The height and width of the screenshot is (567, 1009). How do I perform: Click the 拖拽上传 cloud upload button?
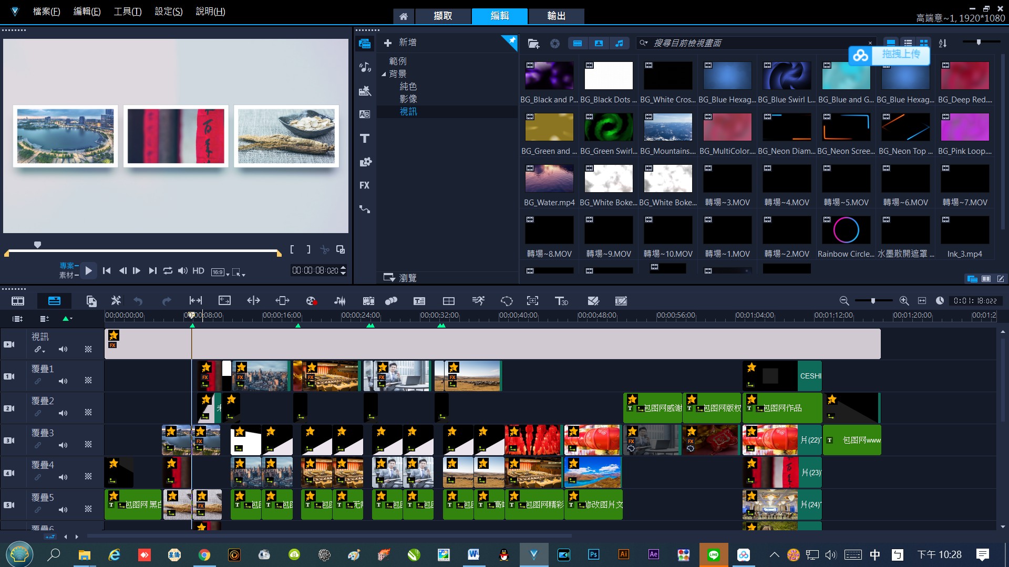tap(889, 55)
